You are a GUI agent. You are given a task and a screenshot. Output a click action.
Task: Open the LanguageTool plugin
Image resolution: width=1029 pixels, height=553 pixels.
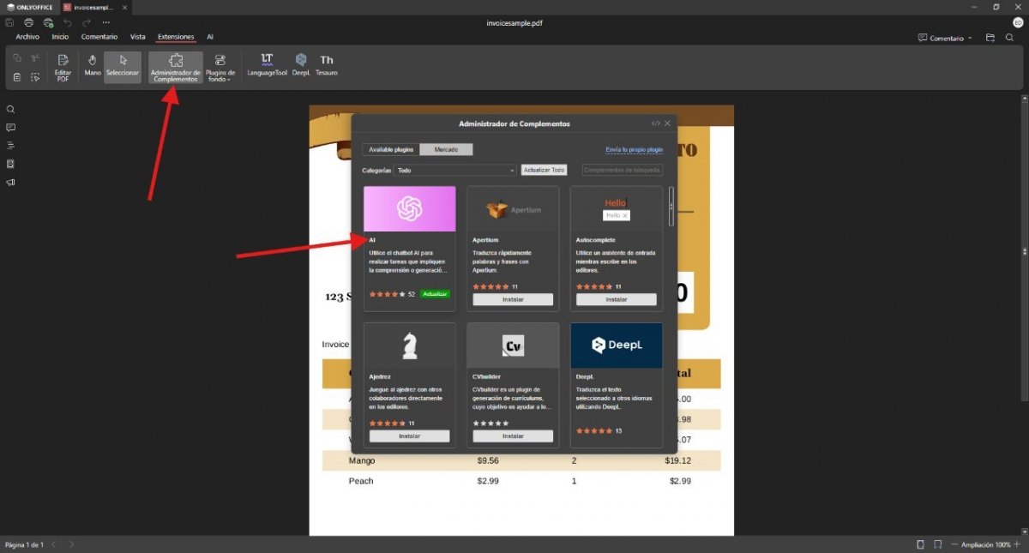(x=267, y=64)
